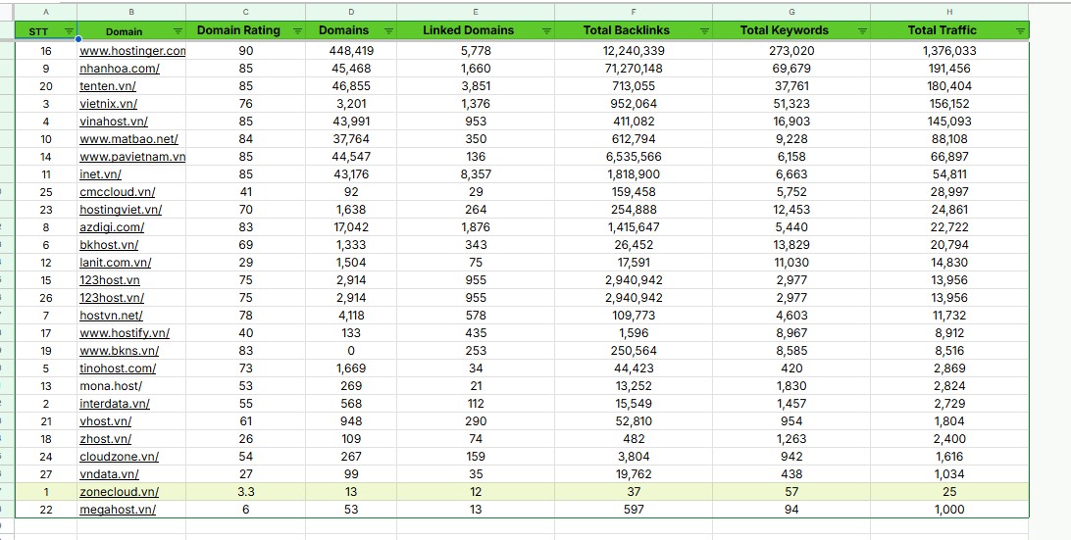This screenshot has width=1071, height=540.
Task: Select hostinger domains cell 448,419
Action: [x=351, y=51]
